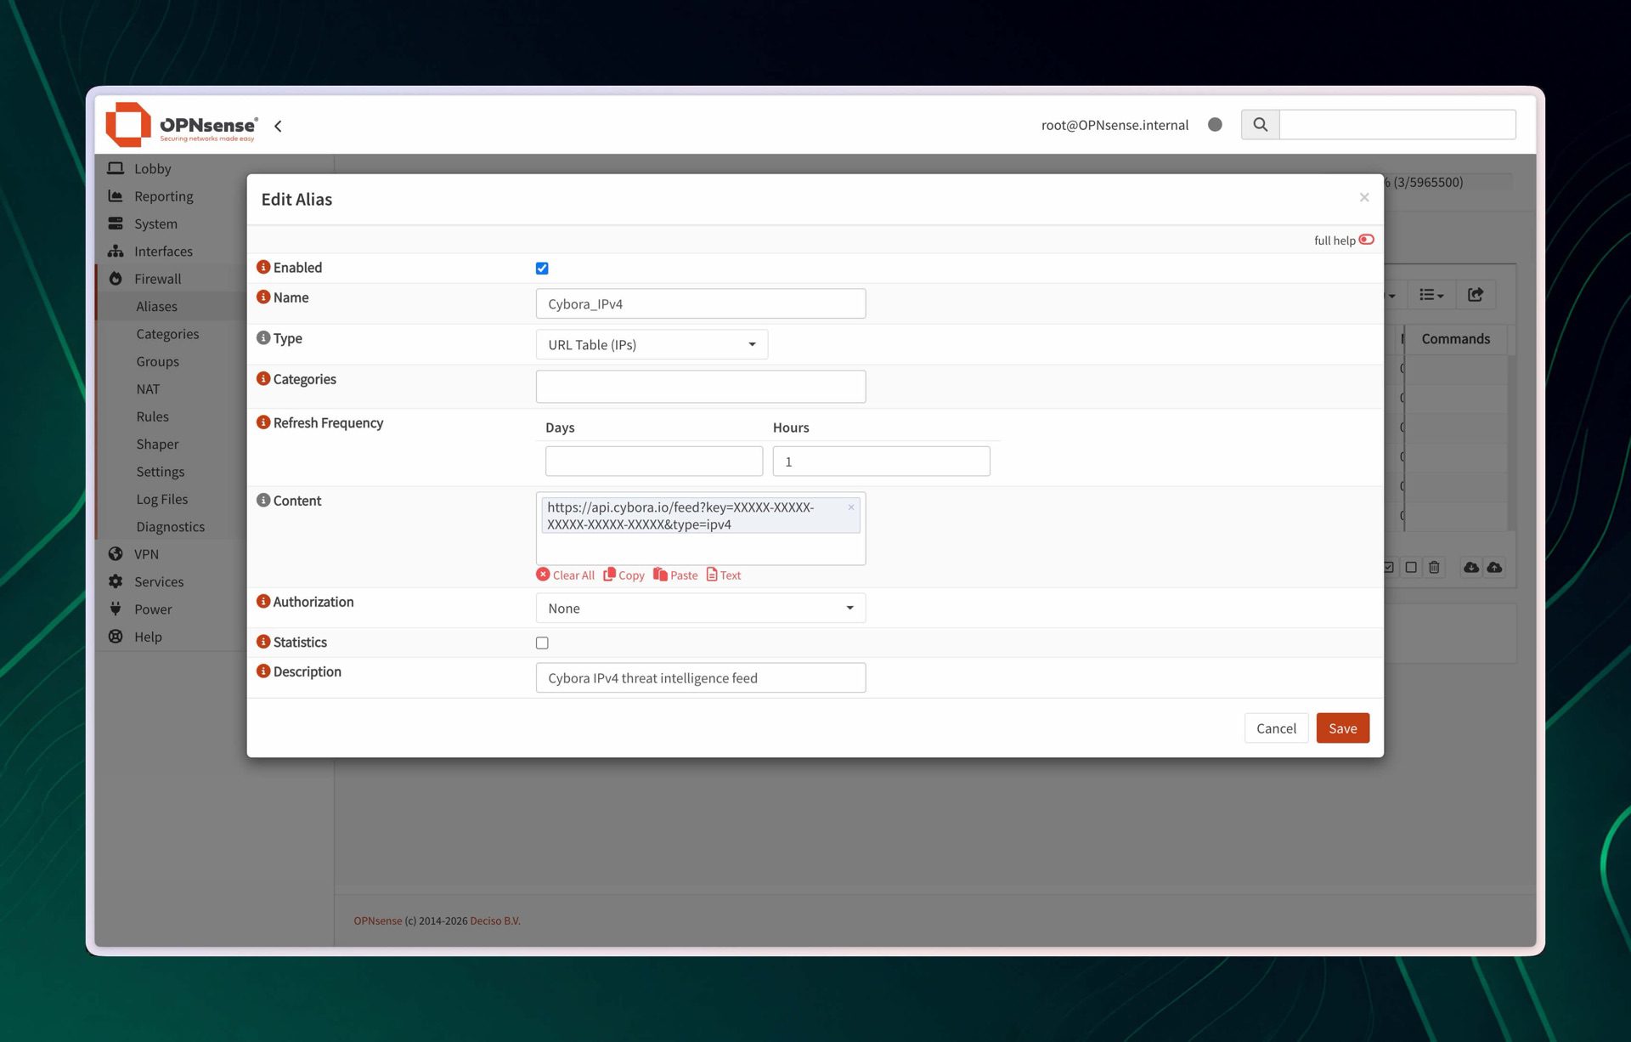1631x1042 pixels.
Task: Focus the Name input field
Action: pyautogui.click(x=701, y=303)
